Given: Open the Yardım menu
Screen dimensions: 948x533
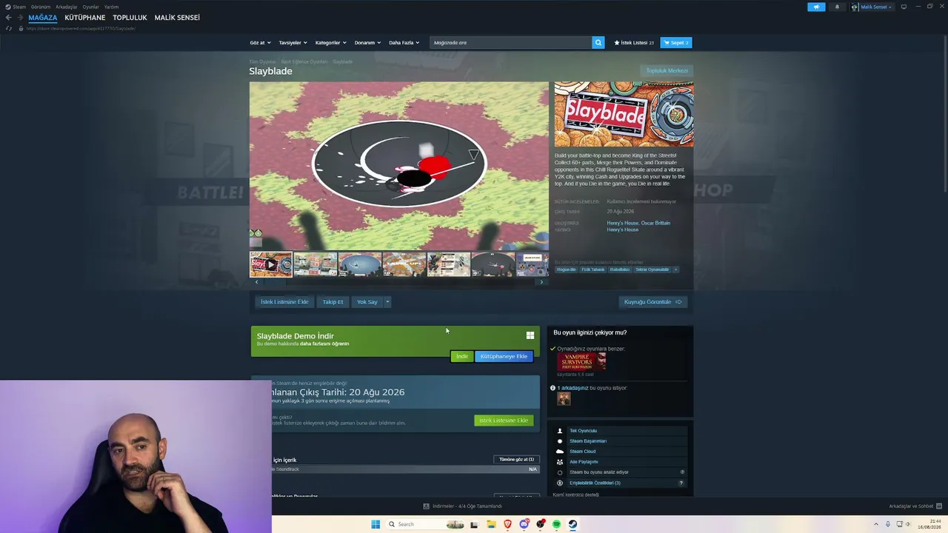Looking at the screenshot, I should click(111, 7).
